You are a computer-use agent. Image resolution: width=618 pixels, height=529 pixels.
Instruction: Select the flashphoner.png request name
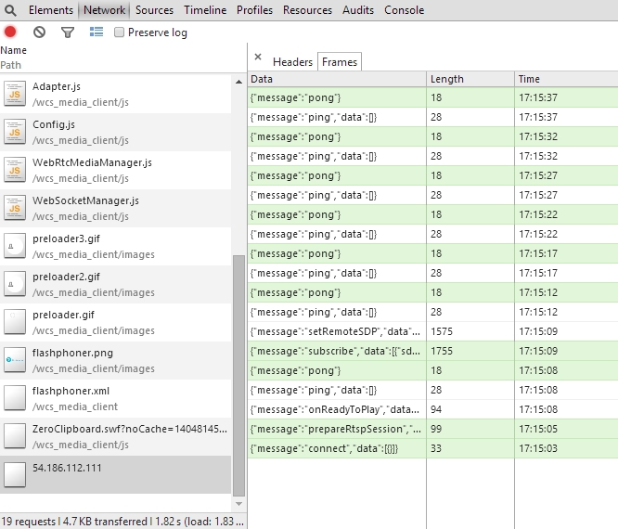[x=72, y=353]
